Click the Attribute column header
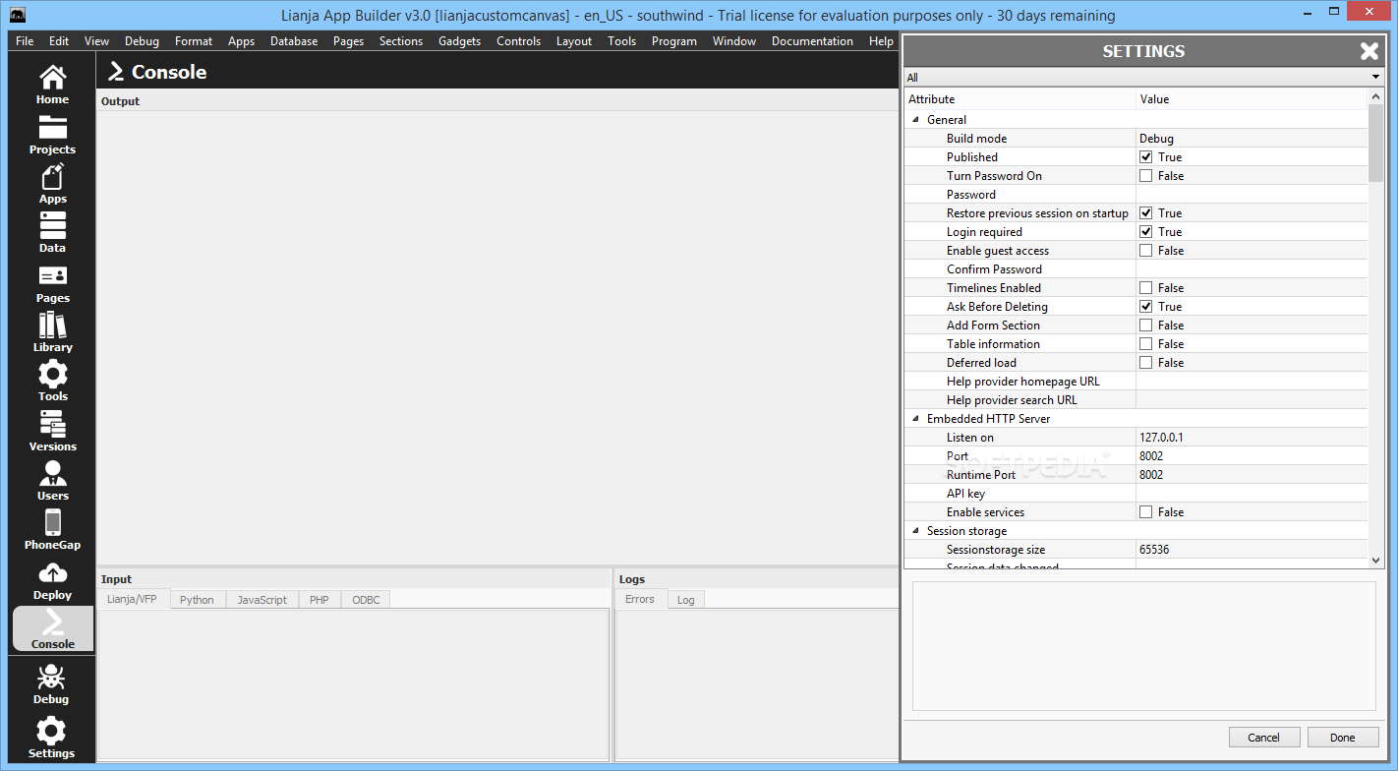This screenshot has width=1398, height=771. (x=1019, y=99)
